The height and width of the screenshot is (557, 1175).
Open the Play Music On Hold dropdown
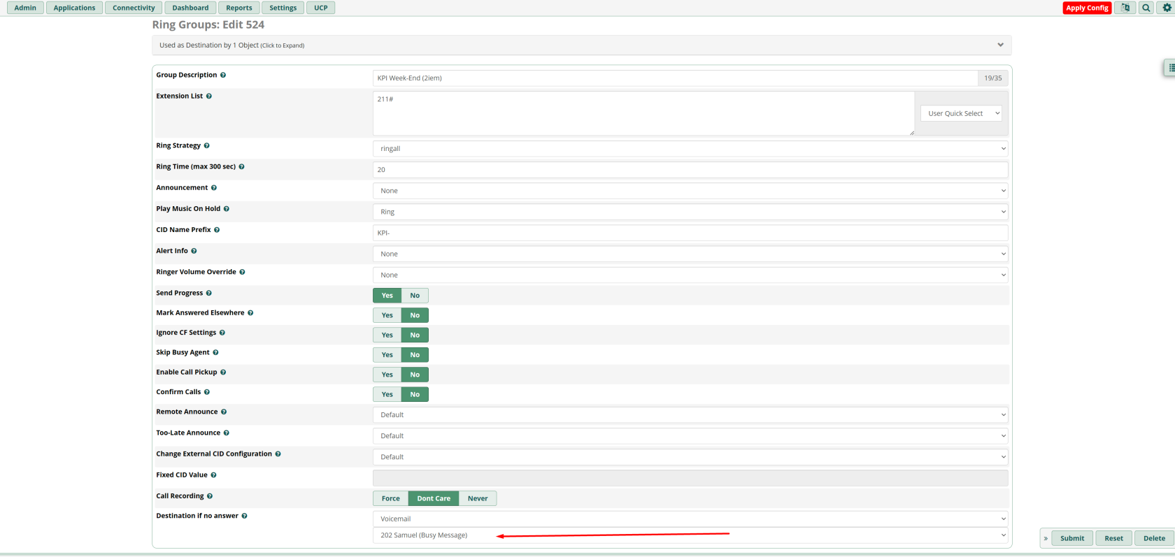[690, 212]
